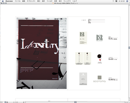
Task: Click the scroll right arrow in the horizontal scrollbar
Action: tap(127, 102)
